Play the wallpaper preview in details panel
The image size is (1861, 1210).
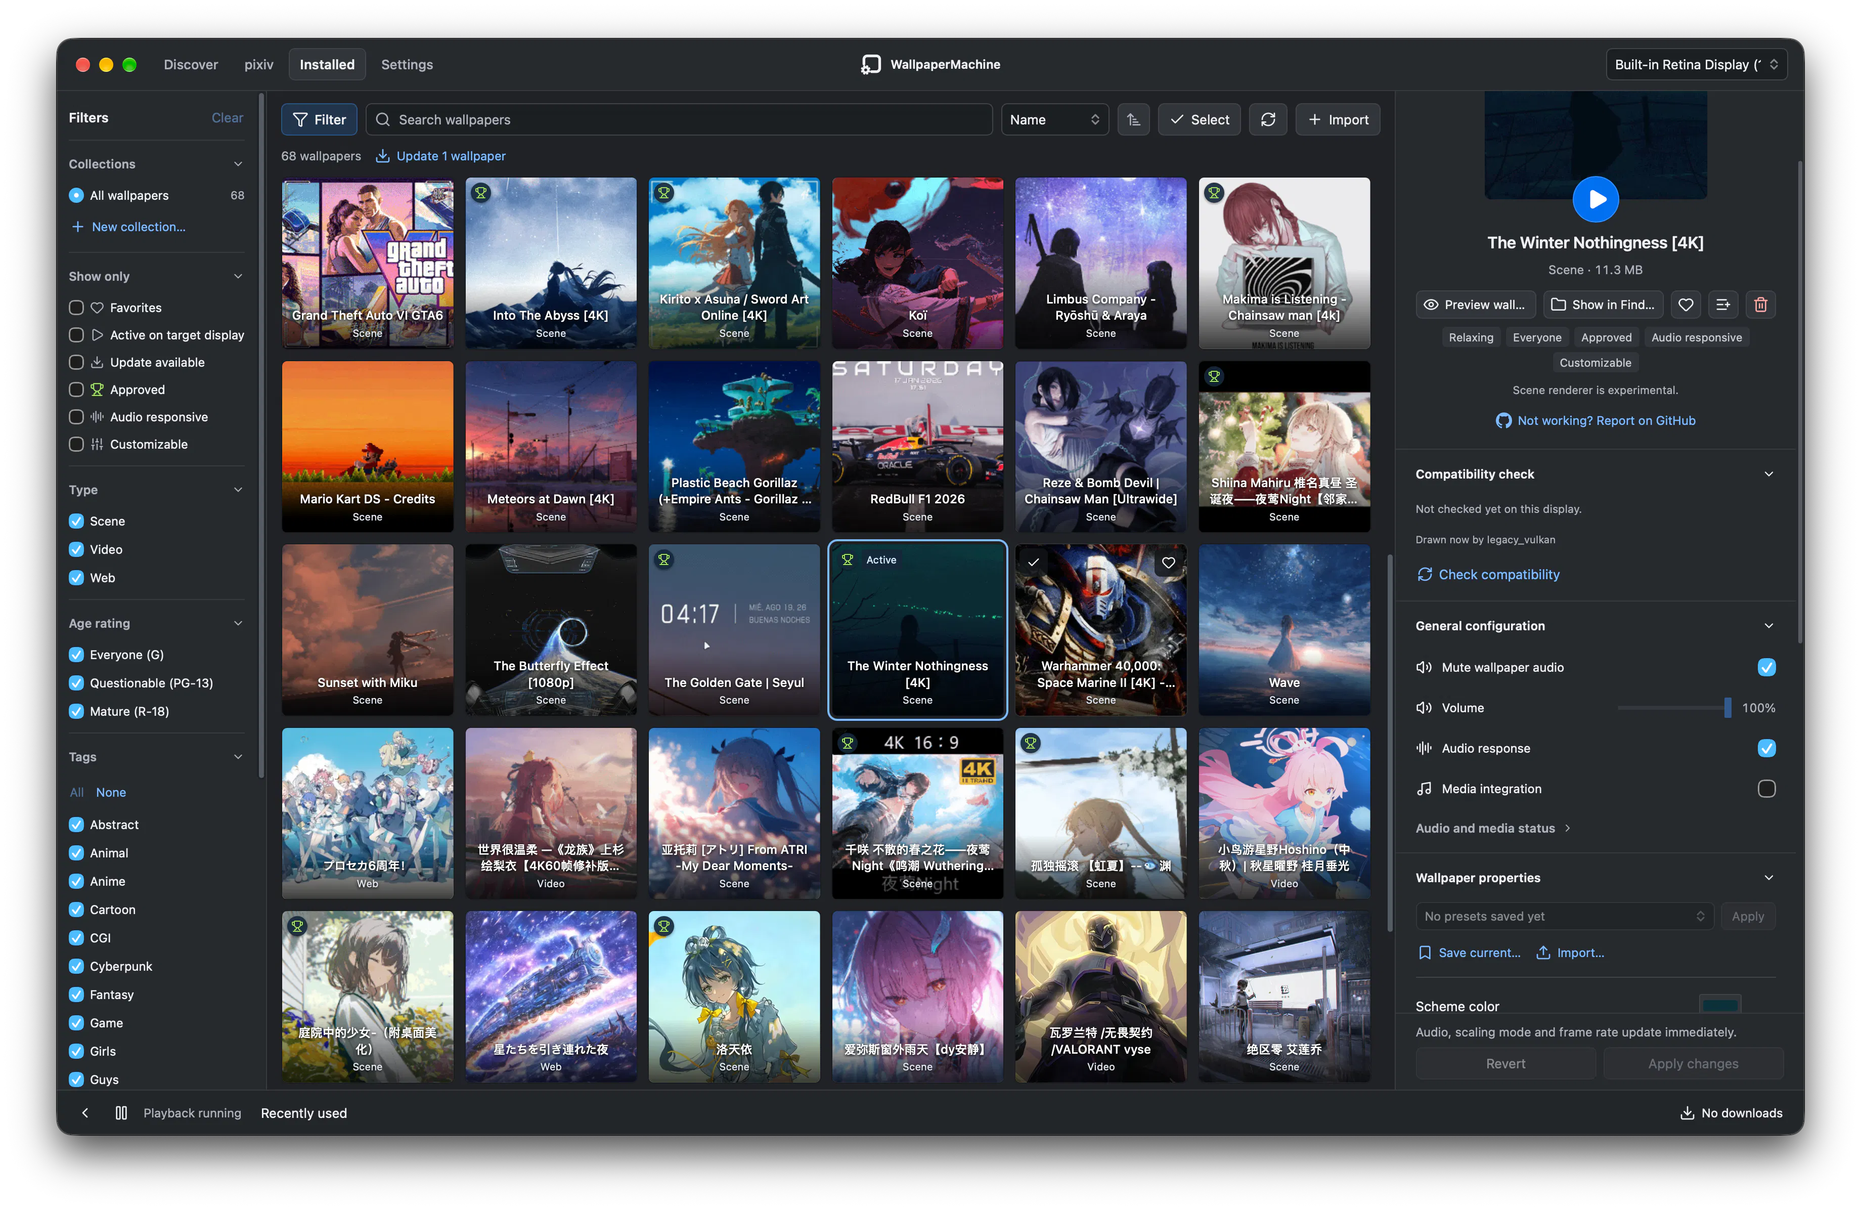1595,199
